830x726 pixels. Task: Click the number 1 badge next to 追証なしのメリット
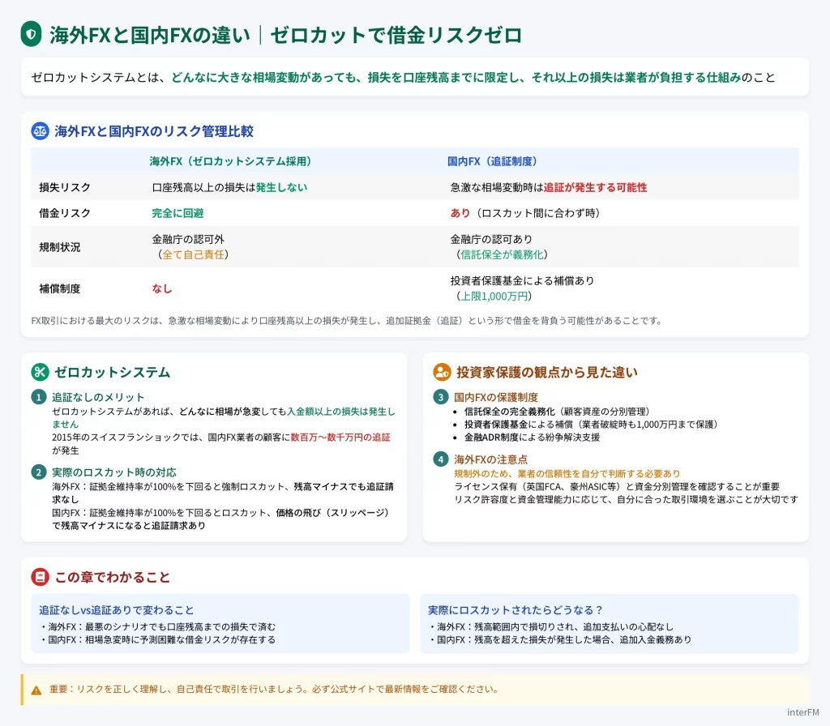click(x=38, y=397)
